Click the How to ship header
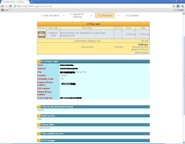Screen dimensions: 185x144 point(93,116)
